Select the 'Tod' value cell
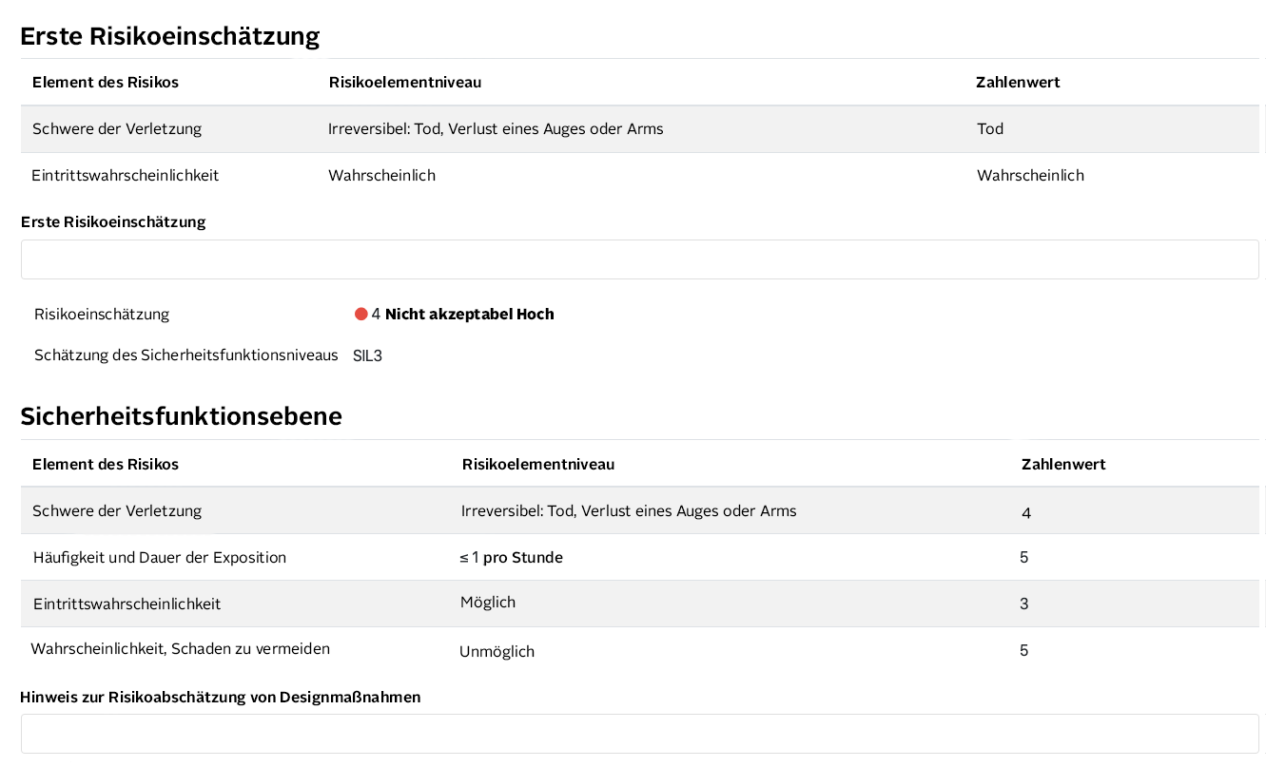This screenshot has width=1266, height=767. pyautogui.click(x=990, y=129)
